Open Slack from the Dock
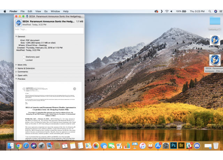 (189, 146)
